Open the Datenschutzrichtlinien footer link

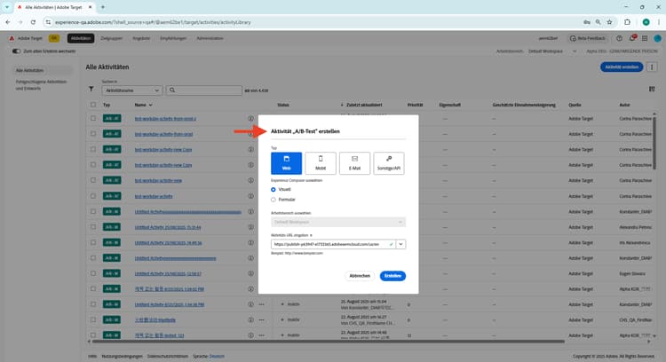click(x=168, y=356)
